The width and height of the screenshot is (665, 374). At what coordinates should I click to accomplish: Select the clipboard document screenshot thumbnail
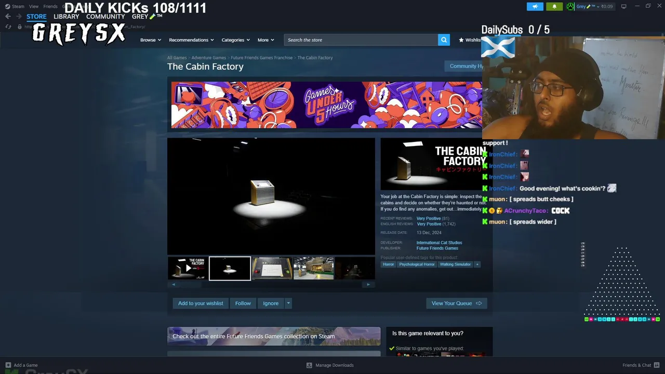pyautogui.click(x=272, y=268)
